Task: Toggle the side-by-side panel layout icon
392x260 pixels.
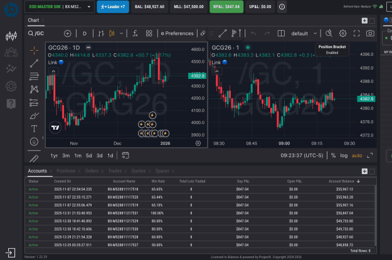Action: pos(281,33)
